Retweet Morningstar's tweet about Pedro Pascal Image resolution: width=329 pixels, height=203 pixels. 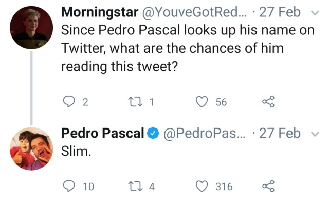pyautogui.click(x=135, y=102)
